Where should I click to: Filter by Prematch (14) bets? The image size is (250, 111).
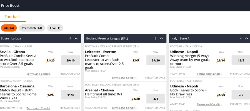click(32, 28)
